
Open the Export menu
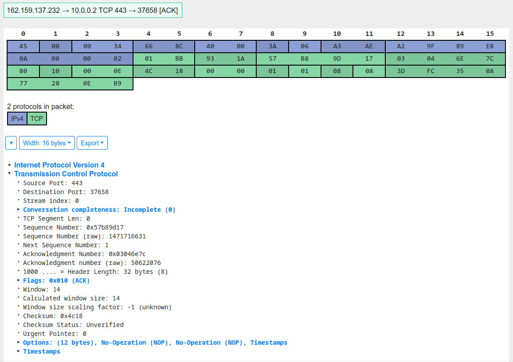[x=92, y=143]
